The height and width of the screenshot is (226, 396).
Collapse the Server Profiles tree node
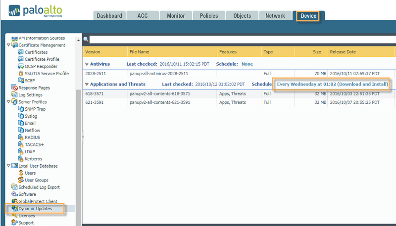pyautogui.click(x=8, y=102)
